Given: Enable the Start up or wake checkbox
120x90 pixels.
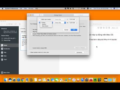Looking at the screenshot, I should coord(40,19).
